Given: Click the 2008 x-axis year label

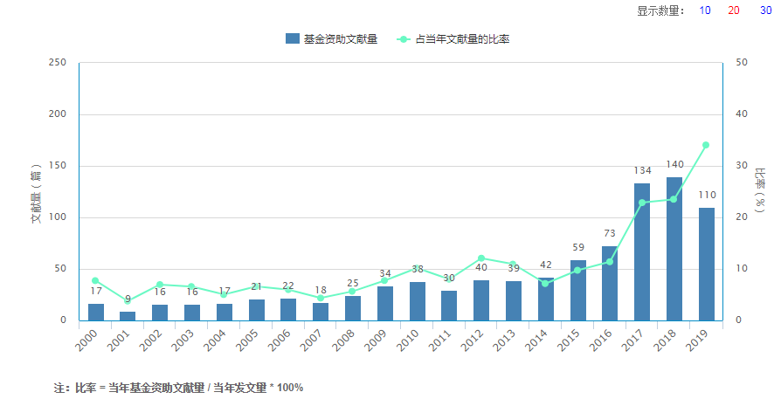Looking at the screenshot, I should pyautogui.click(x=343, y=340).
